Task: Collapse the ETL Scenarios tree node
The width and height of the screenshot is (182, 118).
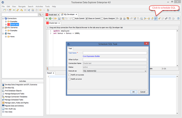Action: point(3,27)
